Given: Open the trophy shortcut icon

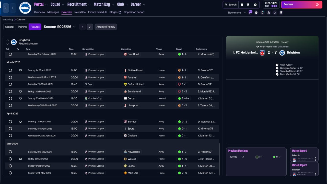Looking at the screenshot, I should pyautogui.click(x=281, y=13).
